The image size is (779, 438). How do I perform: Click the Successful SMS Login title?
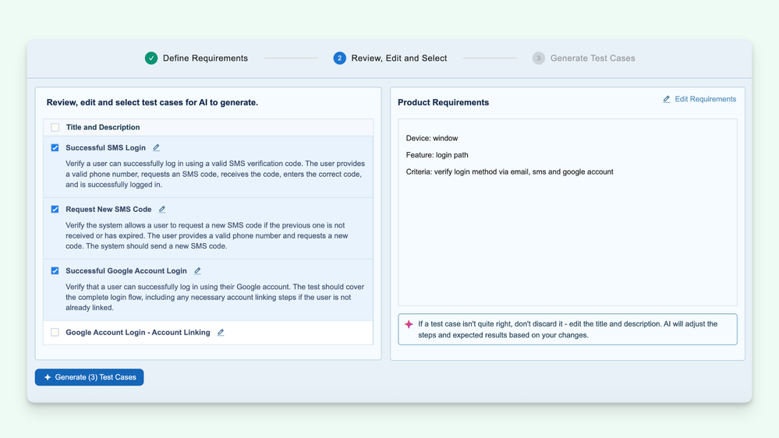[106, 147]
